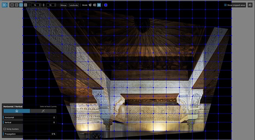Toggle the chain link between grid values
This screenshot has height=140, width=255.
[x=44, y=5]
